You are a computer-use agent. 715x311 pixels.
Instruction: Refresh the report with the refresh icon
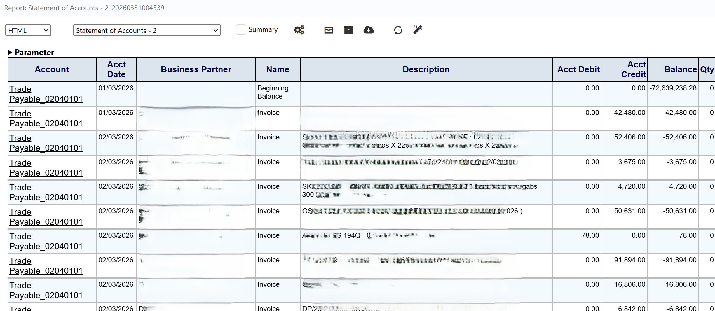[398, 30]
